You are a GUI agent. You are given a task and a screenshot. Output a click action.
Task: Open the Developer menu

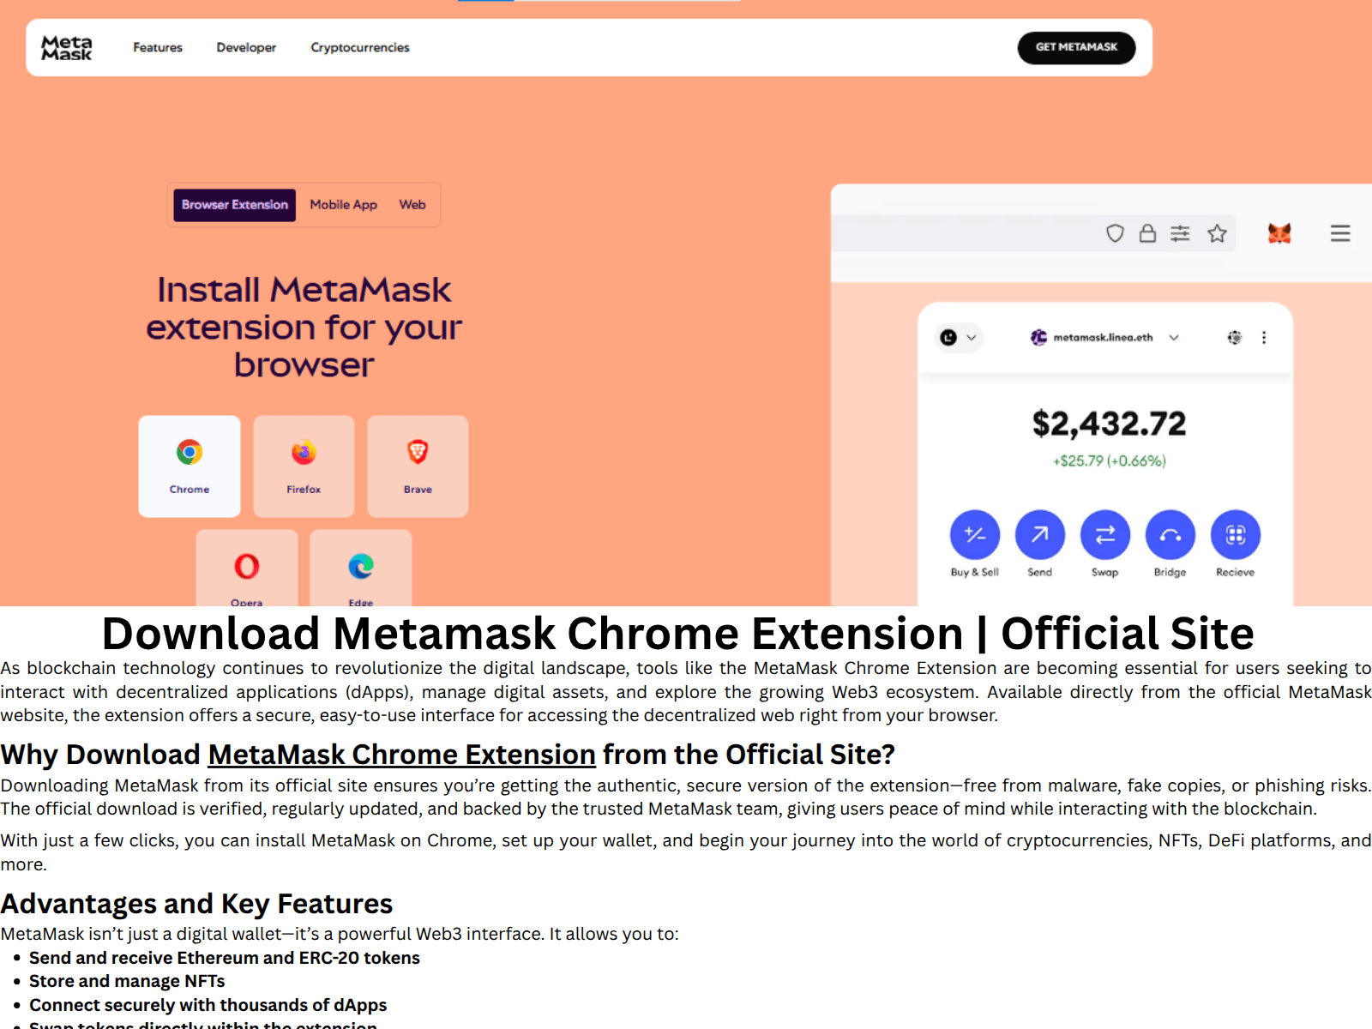click(x=246, y=47)
